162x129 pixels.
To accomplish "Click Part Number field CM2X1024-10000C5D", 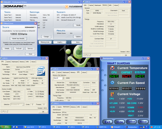I will [73, 90].
